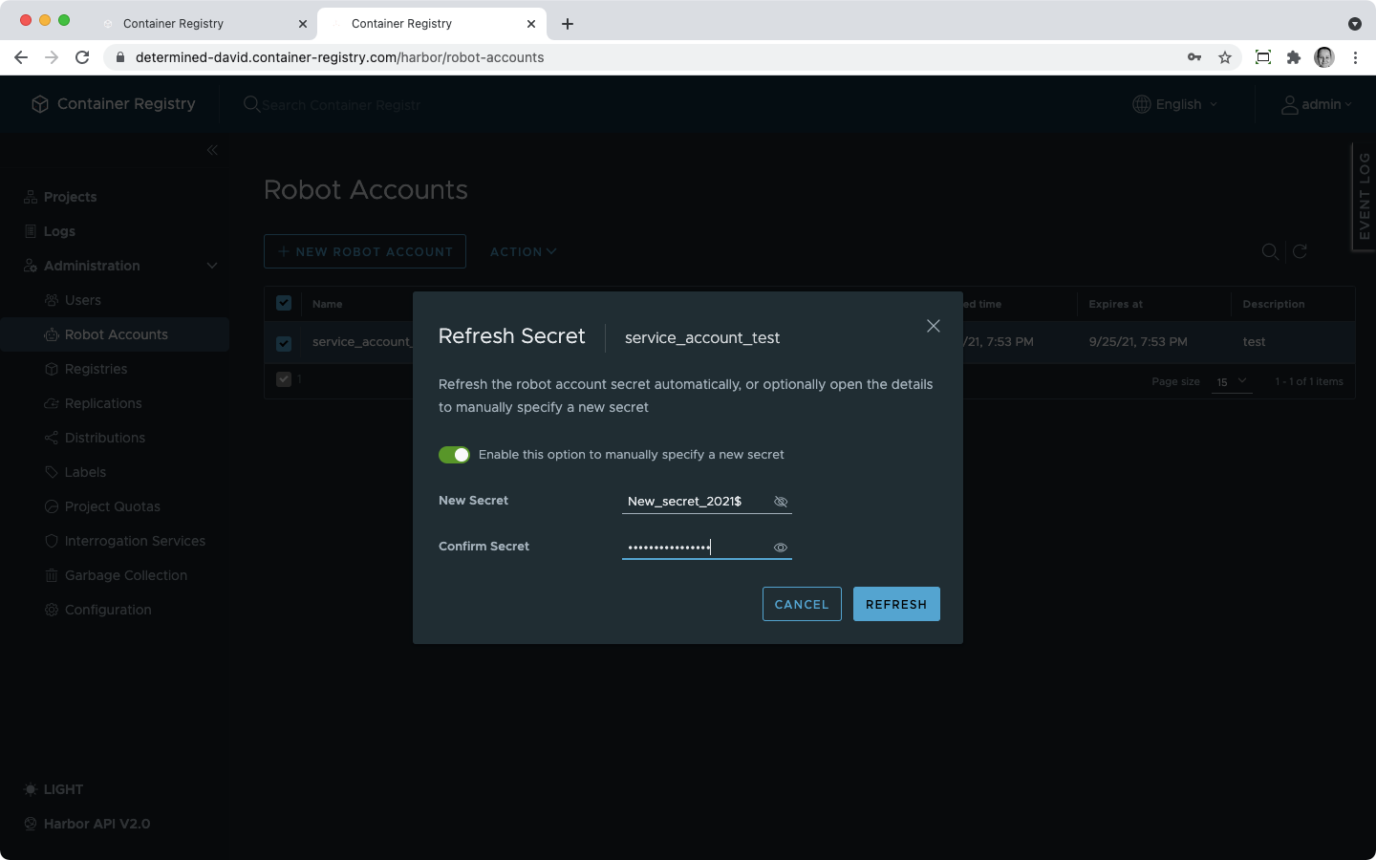Open Project Quotas in the sidebar
The width and height of the screenshot is (1376, 860).
click(112, 506)
